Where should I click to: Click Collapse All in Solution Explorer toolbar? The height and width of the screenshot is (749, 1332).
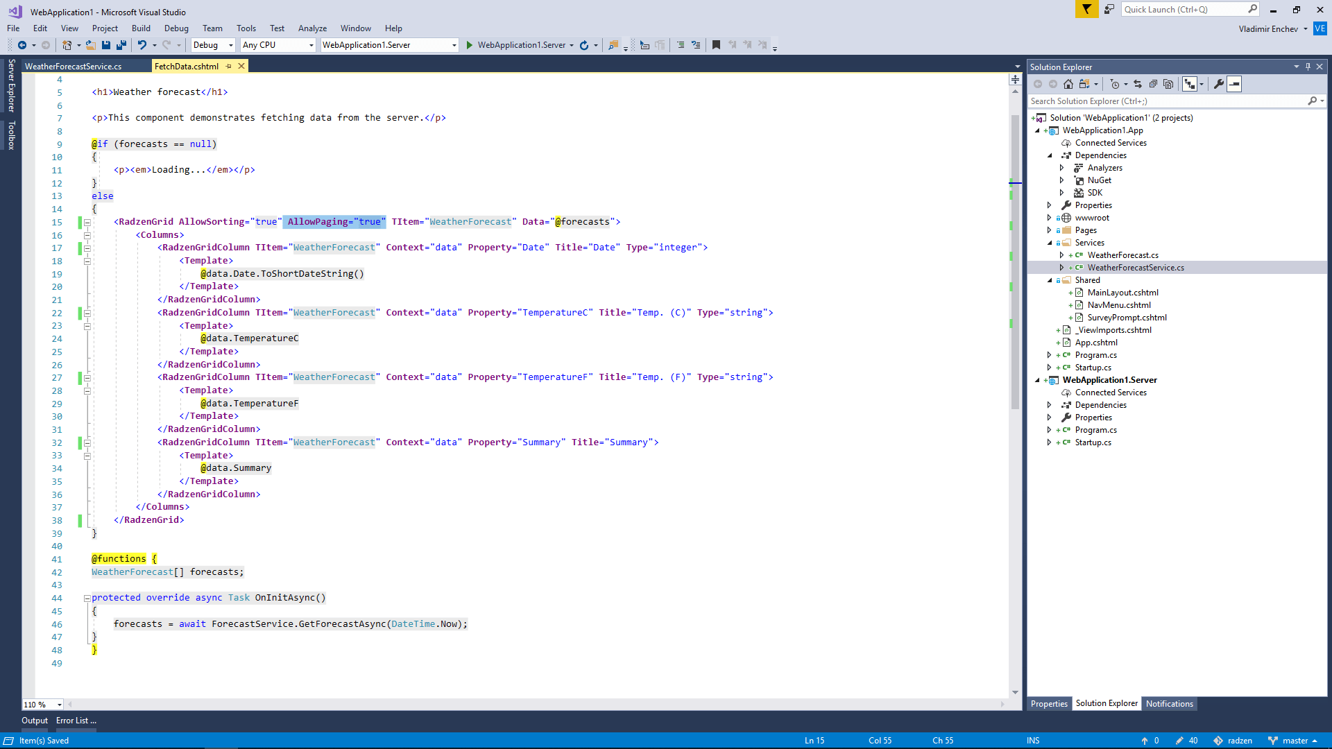point(1153,84)
